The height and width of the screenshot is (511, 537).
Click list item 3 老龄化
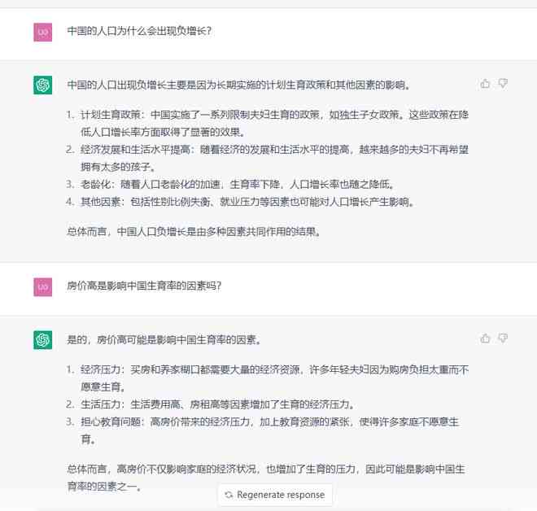[x=231, y=184]
